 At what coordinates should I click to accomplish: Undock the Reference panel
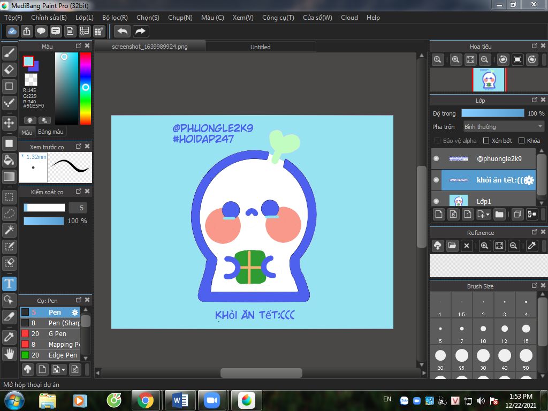(x=535, y=232)
